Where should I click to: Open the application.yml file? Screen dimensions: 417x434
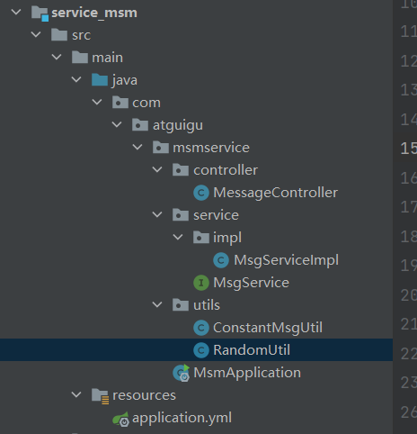pyautogui.click(x=182, y=418)
